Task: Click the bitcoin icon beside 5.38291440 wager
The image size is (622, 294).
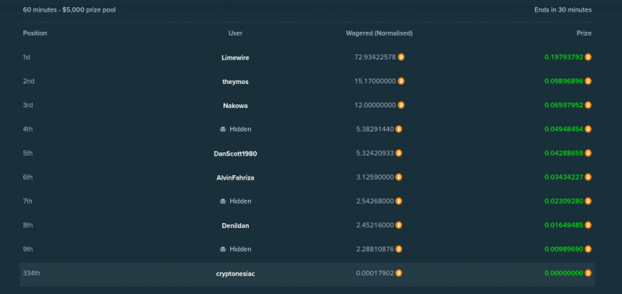Action: pyautogui.click(x=399, y=129)
